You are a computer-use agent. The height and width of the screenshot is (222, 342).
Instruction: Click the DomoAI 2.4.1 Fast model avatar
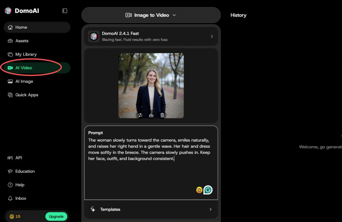pos(94,36)
